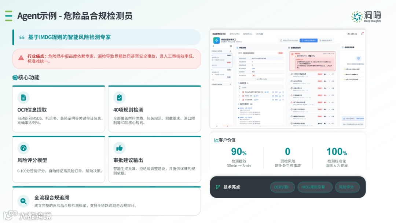The height and width of the screenshot is (223, 396).
Task: Click the 避免处罚与事故 text
Action: tap(288, 166)
